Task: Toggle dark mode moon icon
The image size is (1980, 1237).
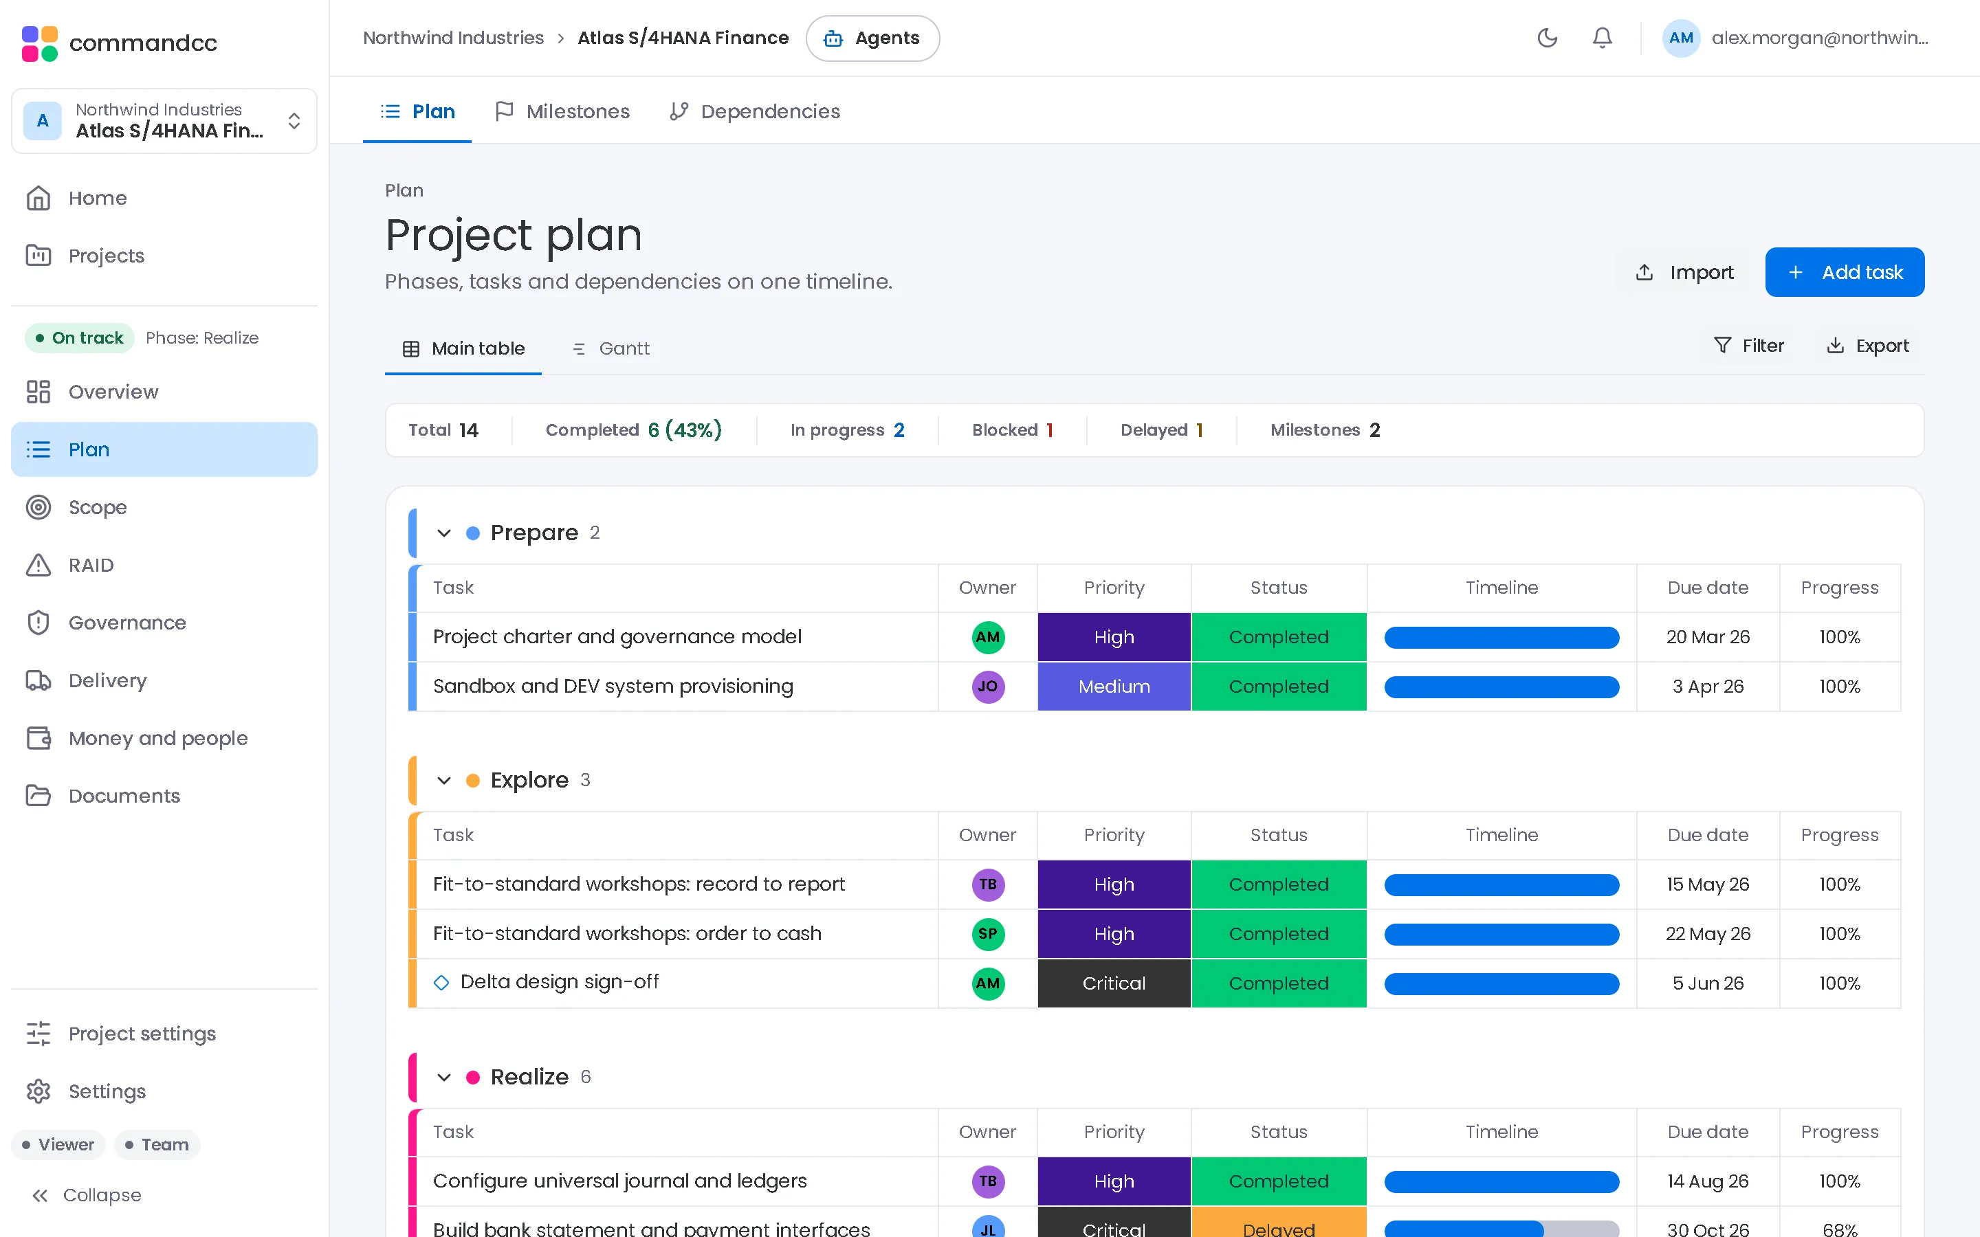Action: (1546, 38)
